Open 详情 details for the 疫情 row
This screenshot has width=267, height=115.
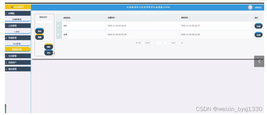click(258, 35)
